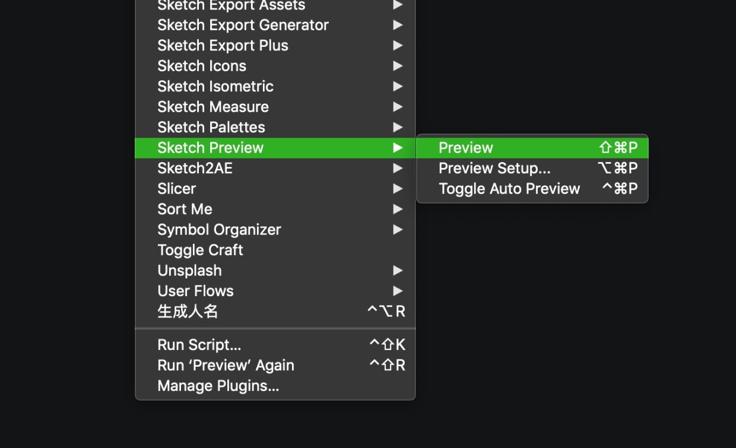Open Sketch Palettes submenu

pyautogui.click(x=275, y=128)
